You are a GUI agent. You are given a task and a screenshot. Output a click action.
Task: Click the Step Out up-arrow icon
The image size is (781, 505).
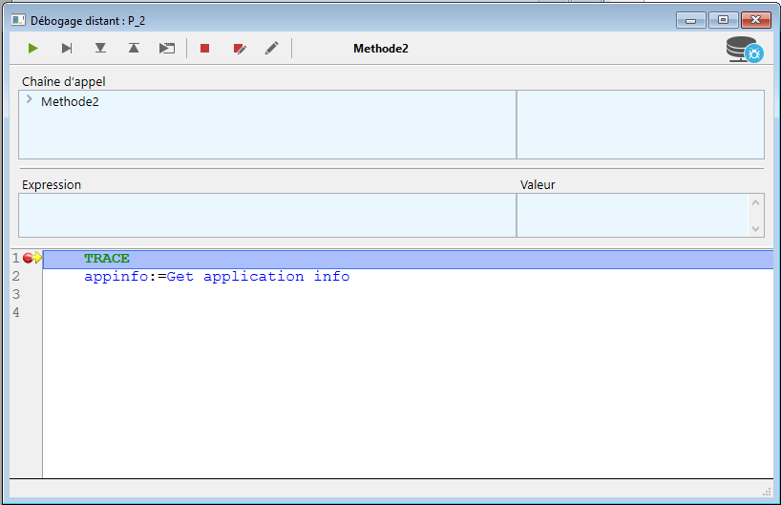(x=134, y=48)
